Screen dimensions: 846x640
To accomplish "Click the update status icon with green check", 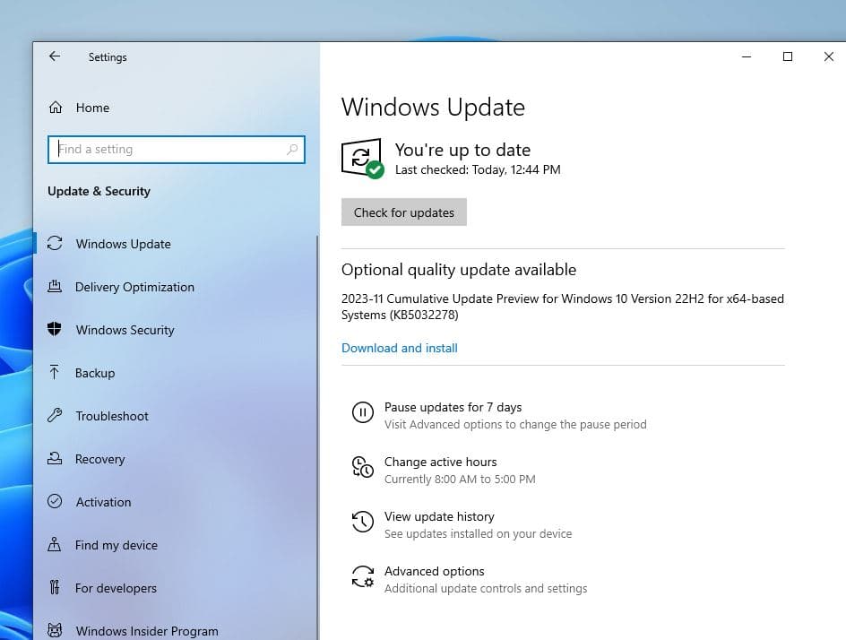I will pos(363,158).
